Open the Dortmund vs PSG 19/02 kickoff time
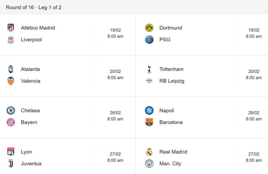The image size is (268, 174). pos(254,33)
